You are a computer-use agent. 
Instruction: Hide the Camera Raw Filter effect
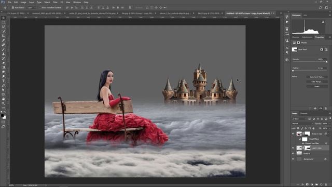(x=303, y=143)
